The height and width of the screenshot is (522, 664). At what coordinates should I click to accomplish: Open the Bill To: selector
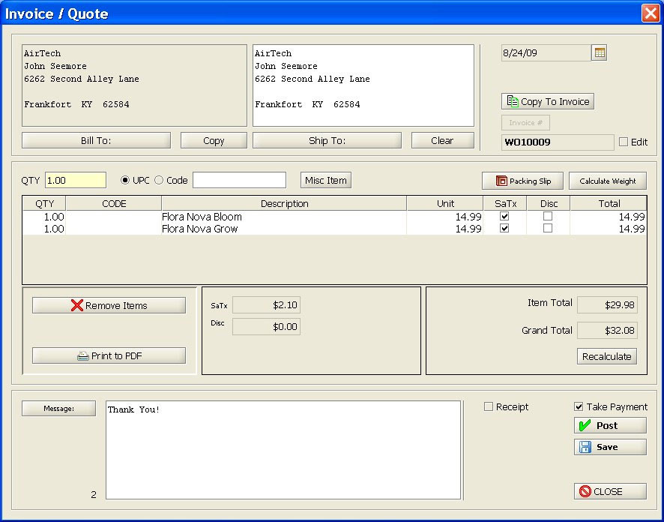(x=96, y=141)
